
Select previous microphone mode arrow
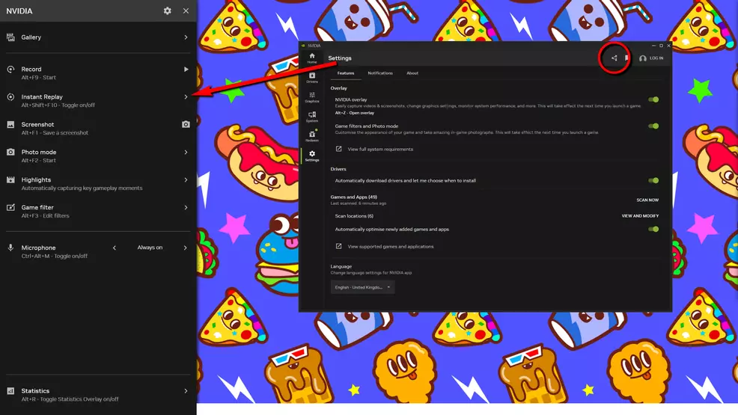(115, 248)
